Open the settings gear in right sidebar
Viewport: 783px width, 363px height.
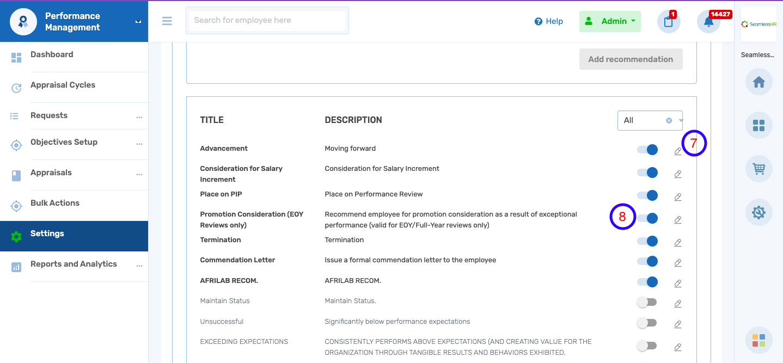point(758,212)
